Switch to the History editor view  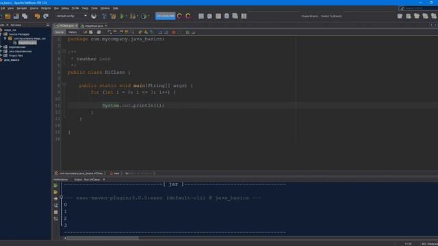(73, 32)
